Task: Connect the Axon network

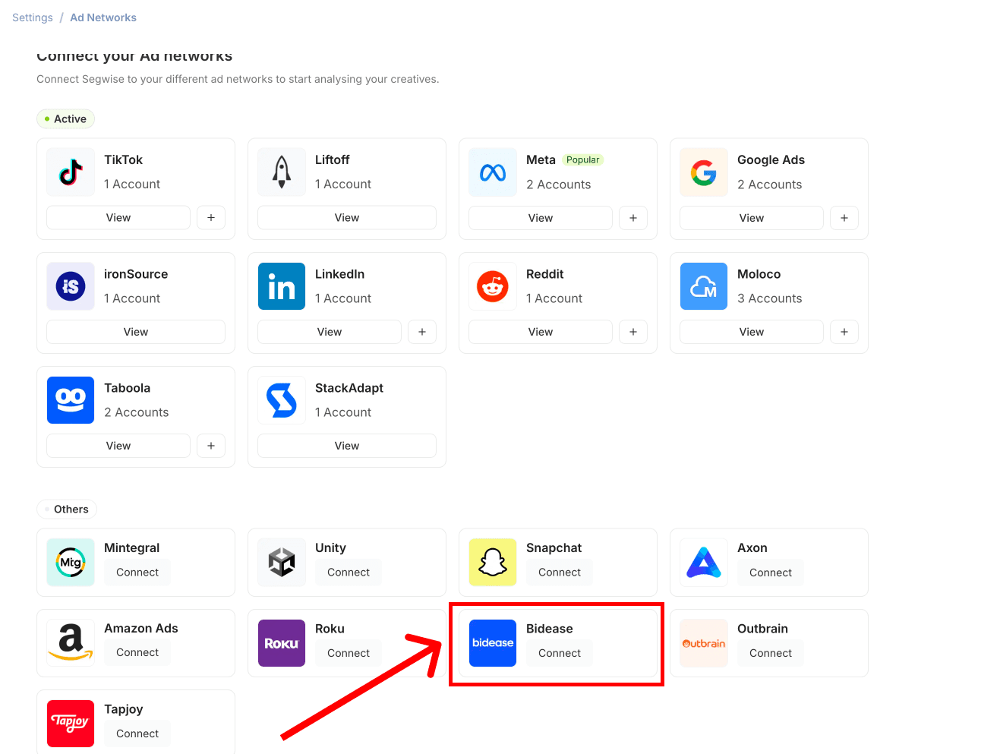Action: pyautogui.click(x=771, y=573)
